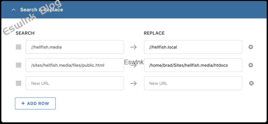Click the REPLACE column heading
The height and width of the screenshot is (124, 268).
(x=154, y=33)
